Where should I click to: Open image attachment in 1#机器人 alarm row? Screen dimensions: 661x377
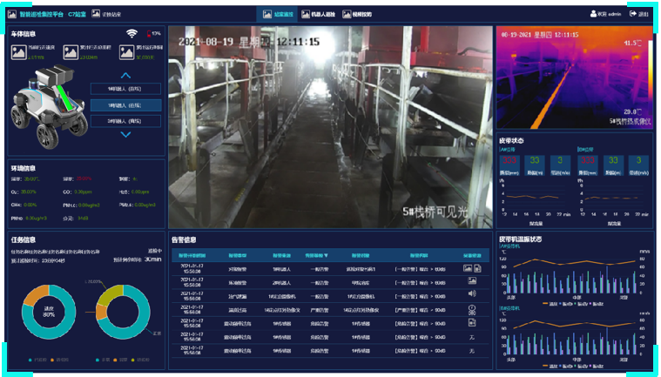point(468,268)
